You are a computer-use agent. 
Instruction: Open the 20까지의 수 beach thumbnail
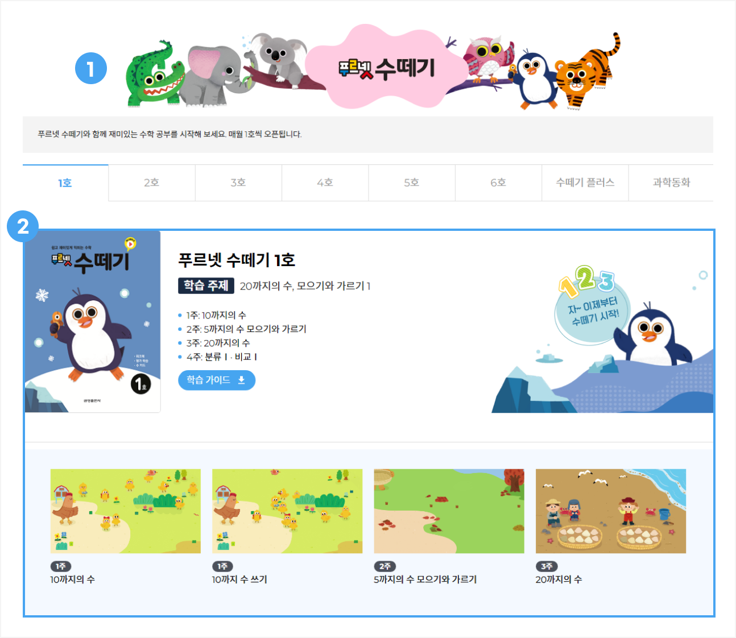[611, 511]
